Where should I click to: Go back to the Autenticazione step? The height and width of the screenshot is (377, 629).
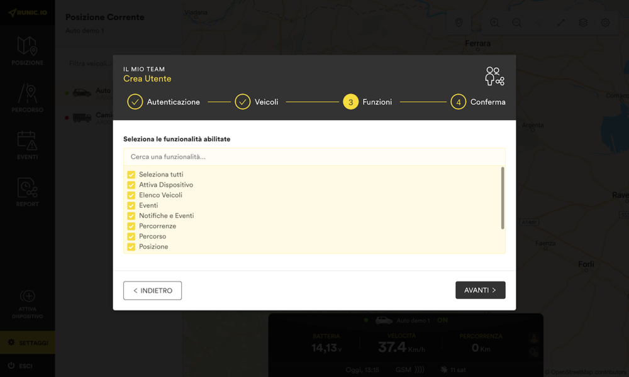(x=135, y=102)
